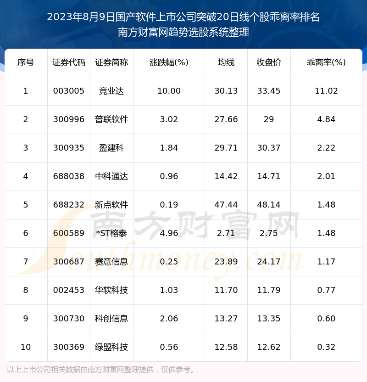Select the 1.84 change value
Screen dimensions: 367x382
[x=169, y=148]
